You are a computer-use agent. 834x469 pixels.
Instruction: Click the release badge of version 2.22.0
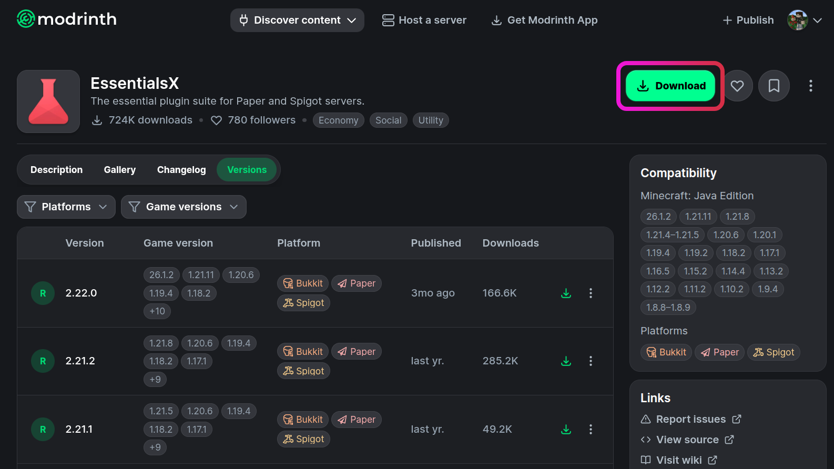[x=43, y=293]
